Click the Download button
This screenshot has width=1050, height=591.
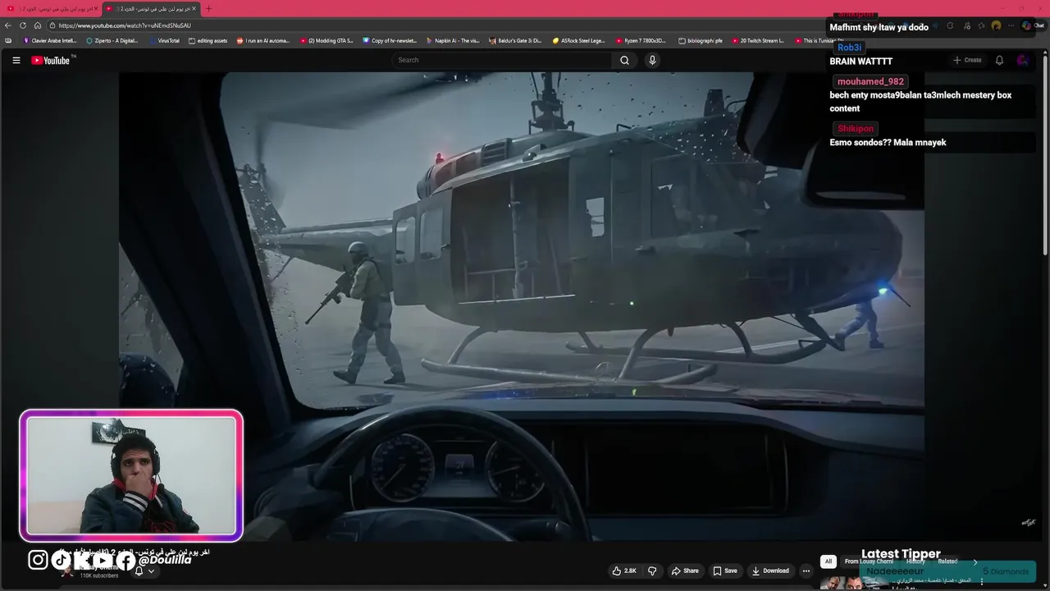pos(770,570)
